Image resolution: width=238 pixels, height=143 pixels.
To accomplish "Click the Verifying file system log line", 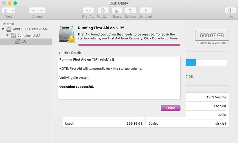I will pos(75,78).
